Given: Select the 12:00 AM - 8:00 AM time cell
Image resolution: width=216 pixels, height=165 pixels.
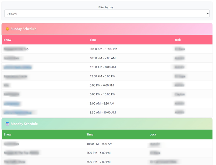Looking at the screenshot, I should tap(103, 67).
